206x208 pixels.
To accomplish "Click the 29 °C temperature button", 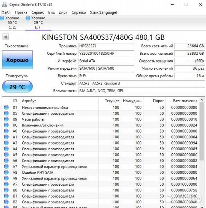I will (17, 87).
